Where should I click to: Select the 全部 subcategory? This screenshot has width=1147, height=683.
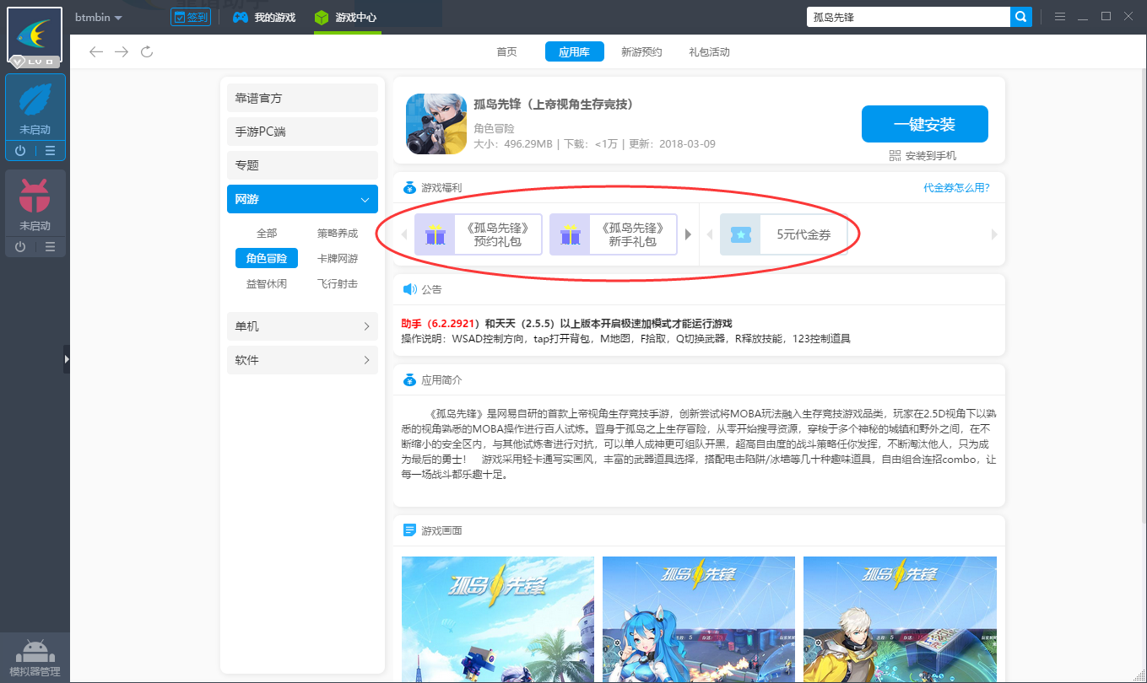[x=267, y=234]
